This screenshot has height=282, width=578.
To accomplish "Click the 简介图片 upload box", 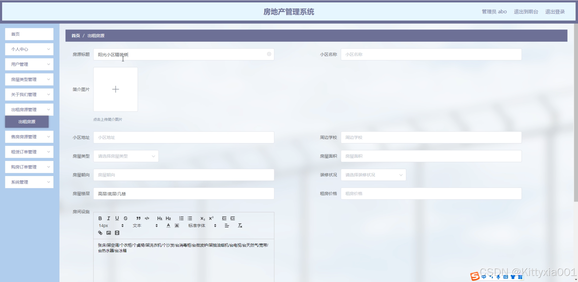I will pos(115,89).
